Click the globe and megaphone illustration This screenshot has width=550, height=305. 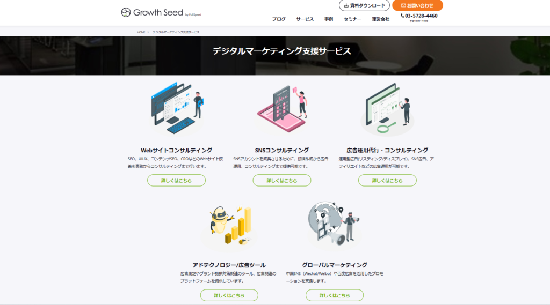pos(334,224)
